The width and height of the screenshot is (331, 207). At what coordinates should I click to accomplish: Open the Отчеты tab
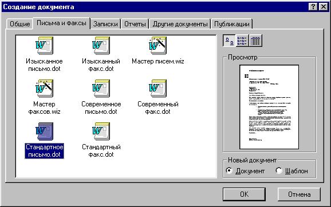pos(135,24)
